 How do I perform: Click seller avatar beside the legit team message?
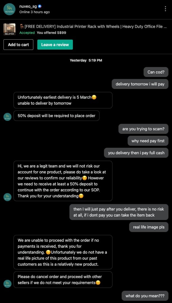(8, 197)
